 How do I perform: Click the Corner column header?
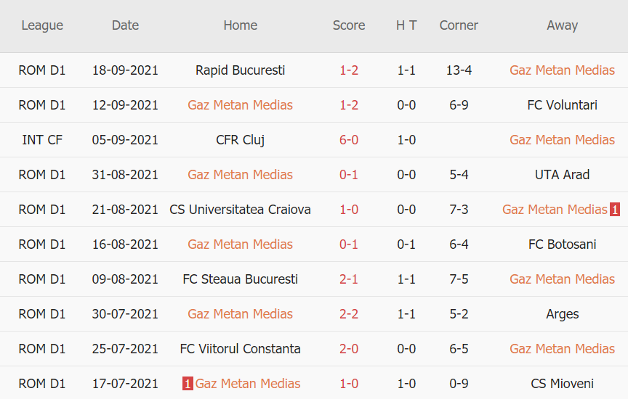point(459,25)
